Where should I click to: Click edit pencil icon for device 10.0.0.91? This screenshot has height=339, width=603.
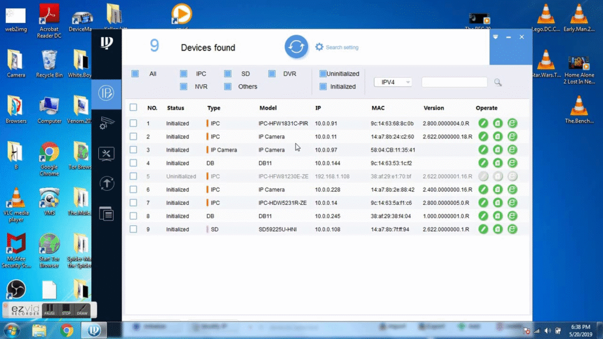tap(483, 124)
